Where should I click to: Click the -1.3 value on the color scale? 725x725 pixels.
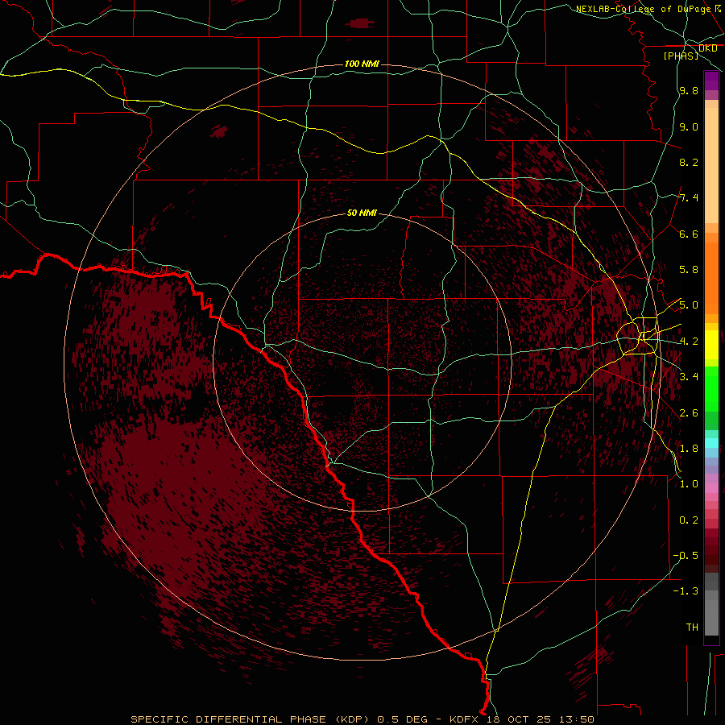[686, 591]
